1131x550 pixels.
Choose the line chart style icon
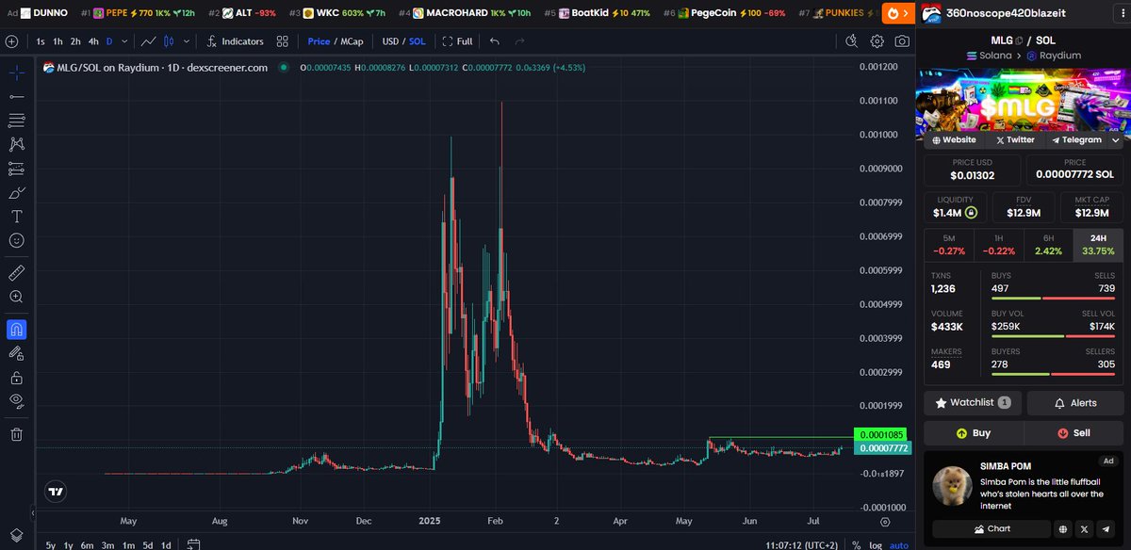point(150,41)
